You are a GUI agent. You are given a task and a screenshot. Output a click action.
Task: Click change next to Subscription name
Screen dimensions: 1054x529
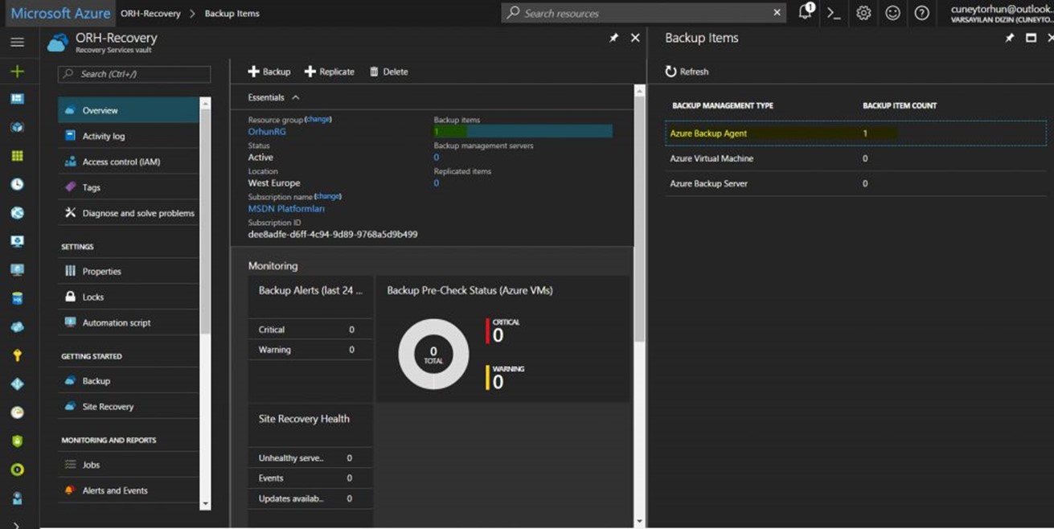328,196
